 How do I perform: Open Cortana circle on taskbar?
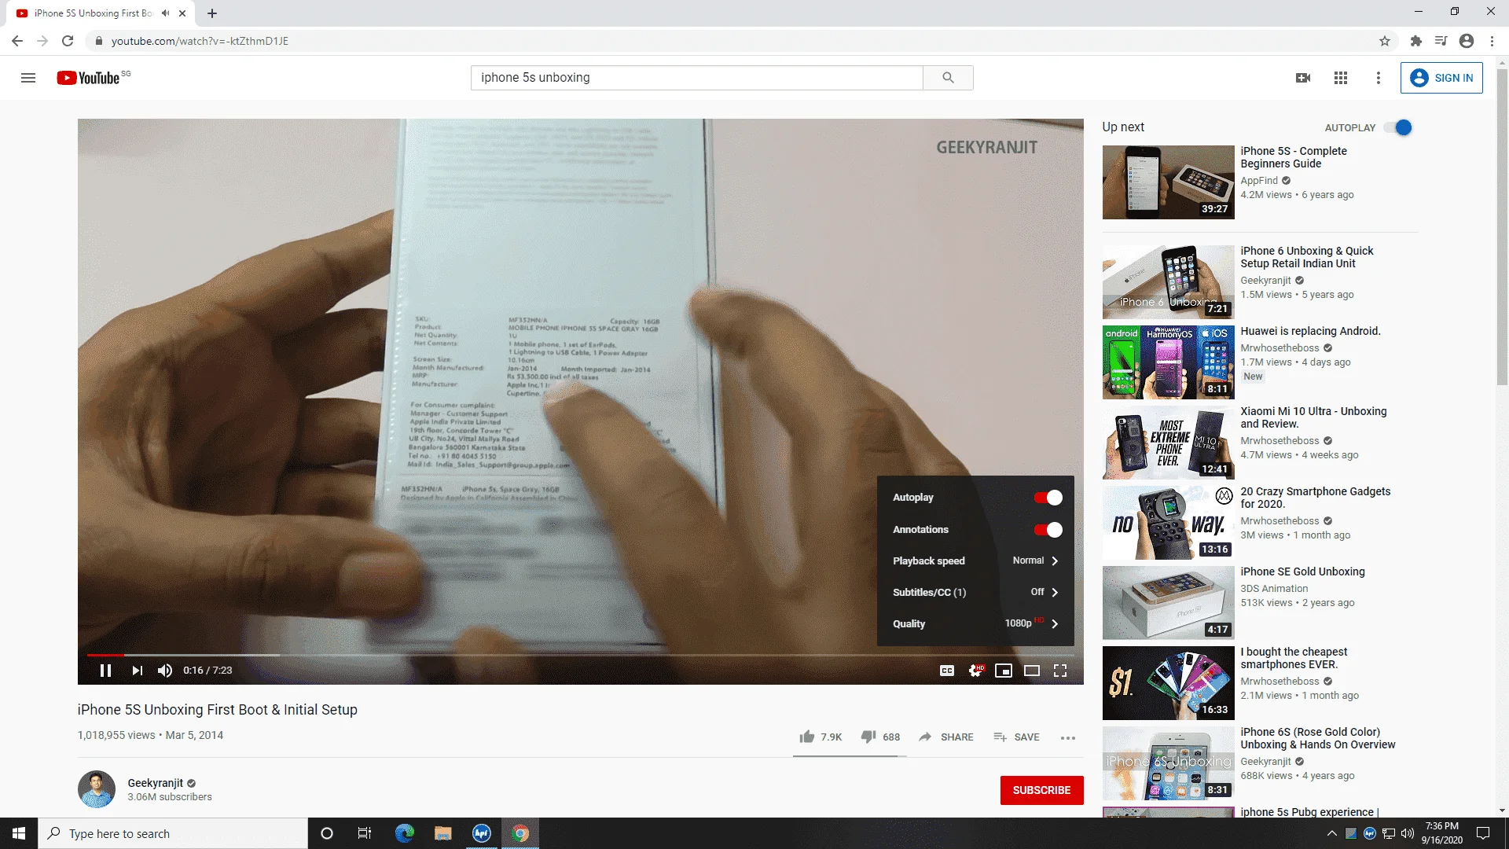tap(327, 833)
